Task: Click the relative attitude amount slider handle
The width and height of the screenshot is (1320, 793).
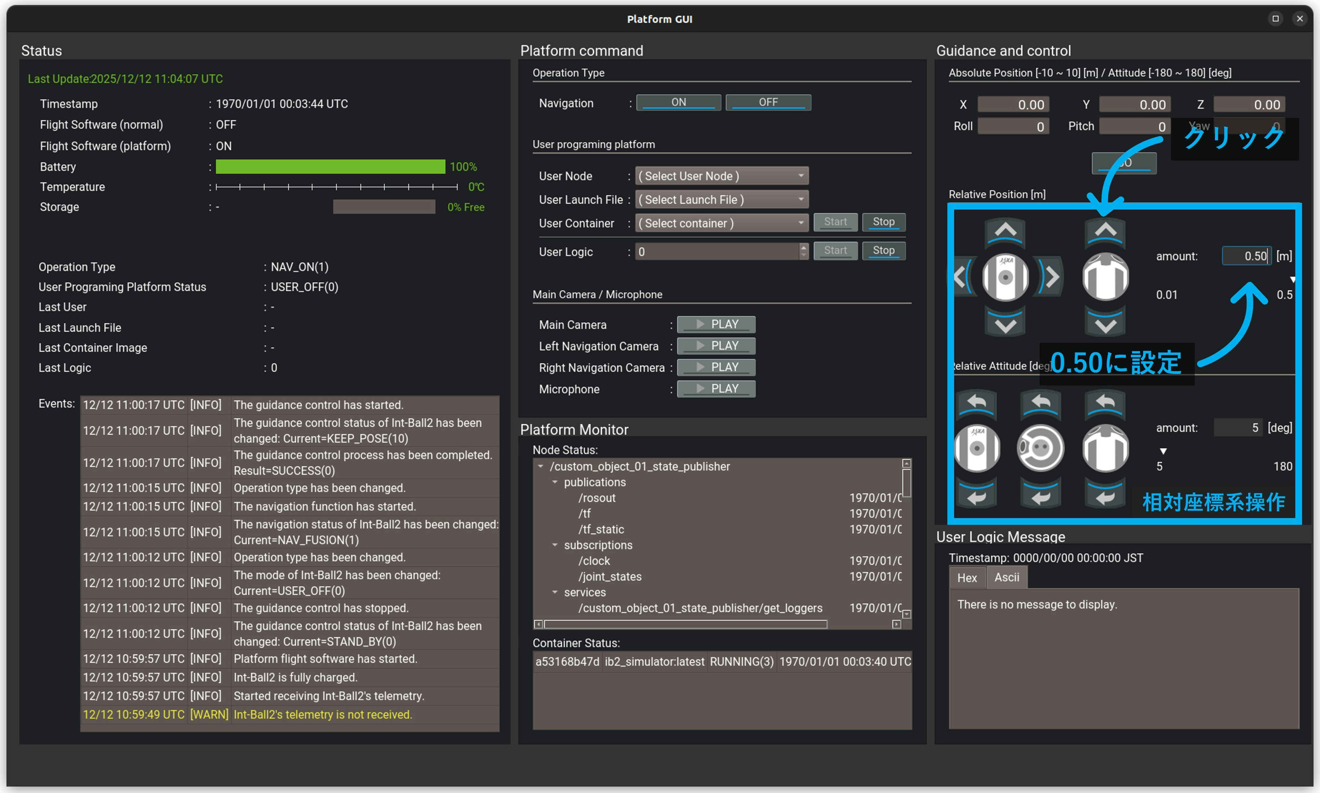Action: pyautogui.click(x=1163, y=451)
